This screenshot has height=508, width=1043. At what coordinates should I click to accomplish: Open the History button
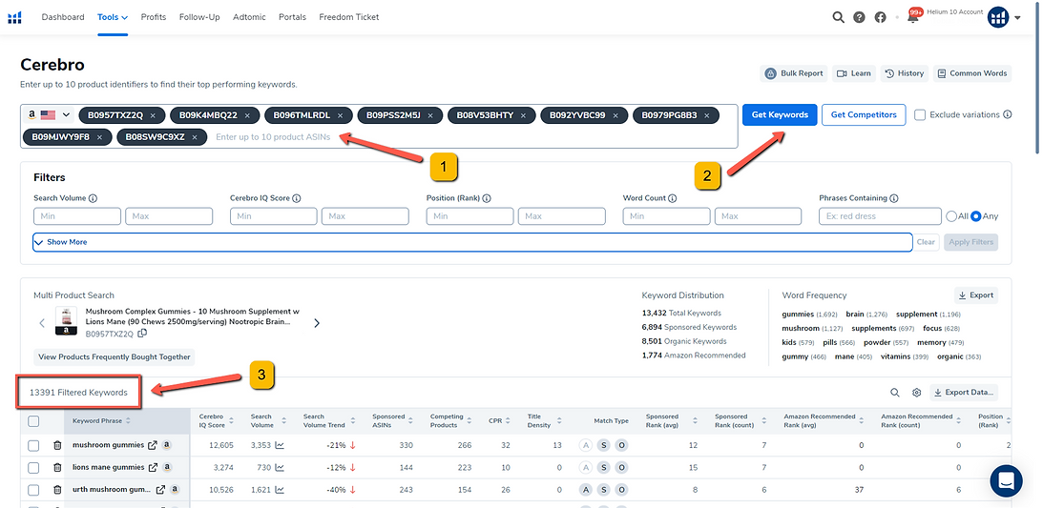point(904,73)
